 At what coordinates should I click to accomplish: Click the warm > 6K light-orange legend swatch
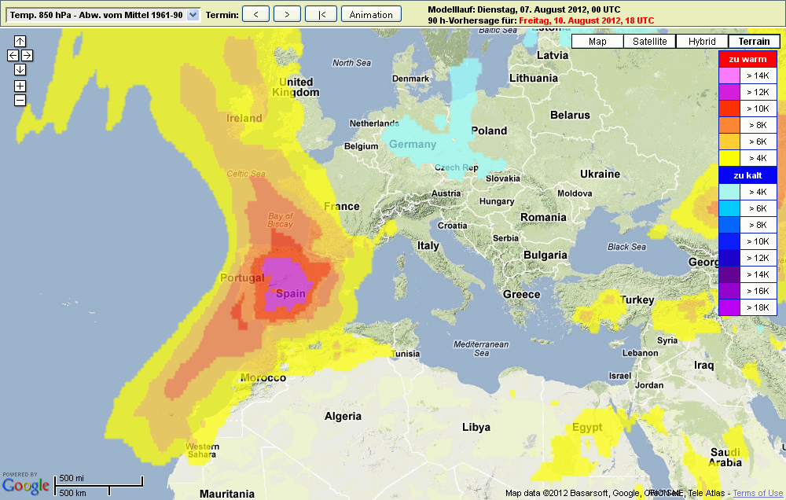[x=729, y=142]
